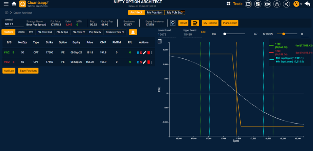This screenshot has width=313, height=151.
Task: Expand the user profile dropdown arrow
Action: (301, 4)
